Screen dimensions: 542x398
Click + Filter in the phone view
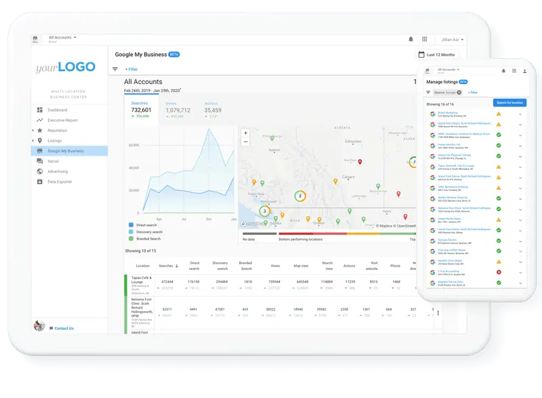tap(472, 93)
